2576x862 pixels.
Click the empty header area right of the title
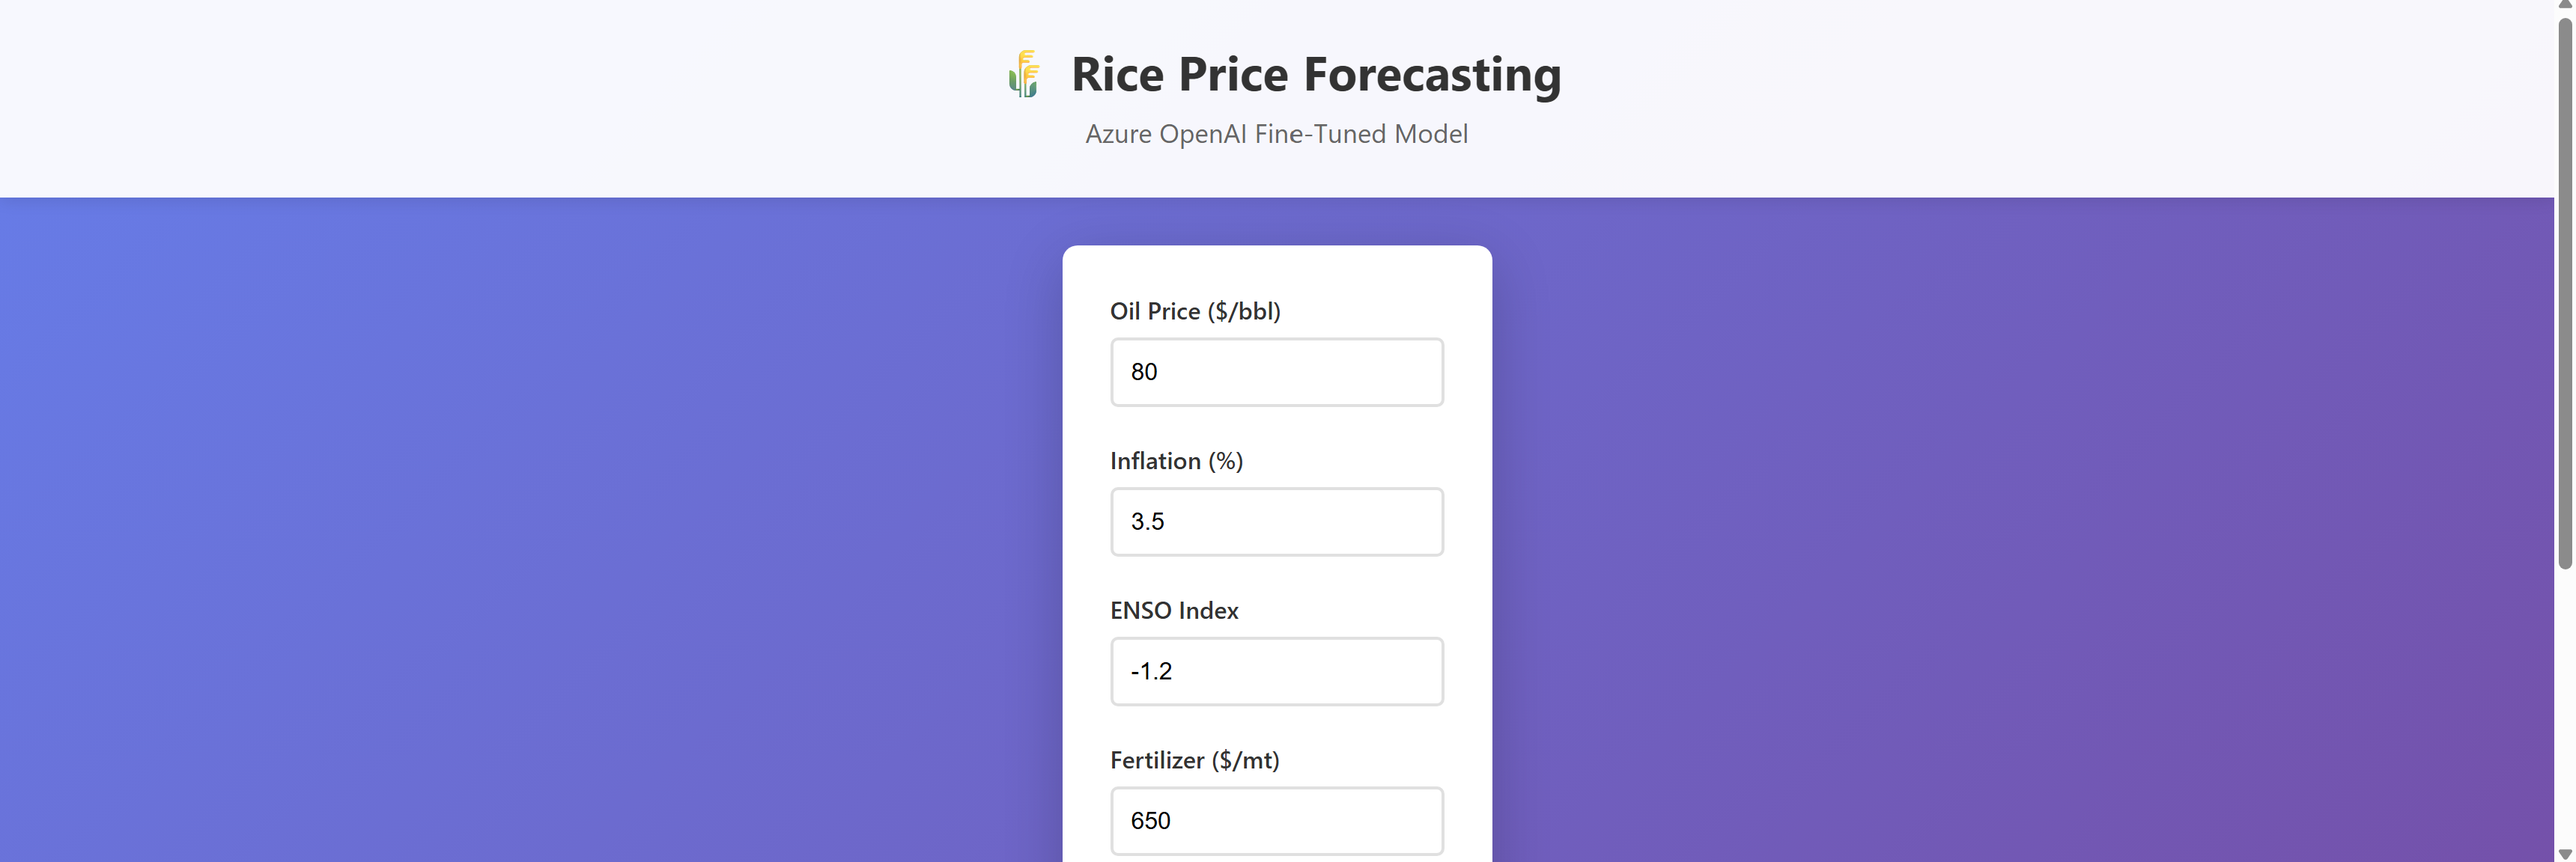coord(2000,98)
